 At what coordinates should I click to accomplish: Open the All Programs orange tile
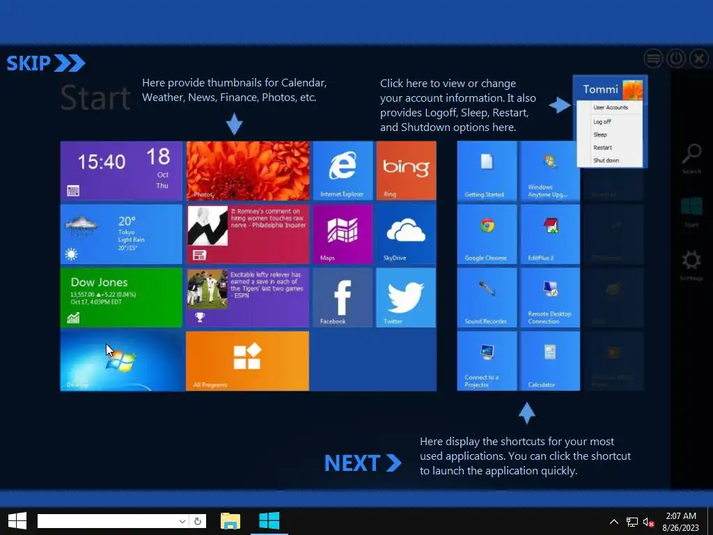point(248,362)
